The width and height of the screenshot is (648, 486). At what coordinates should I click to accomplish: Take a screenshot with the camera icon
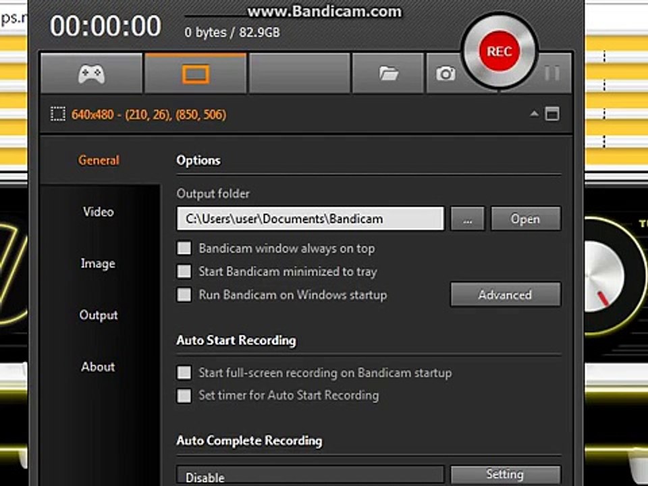pyautogui.click(x=446, y=74)
